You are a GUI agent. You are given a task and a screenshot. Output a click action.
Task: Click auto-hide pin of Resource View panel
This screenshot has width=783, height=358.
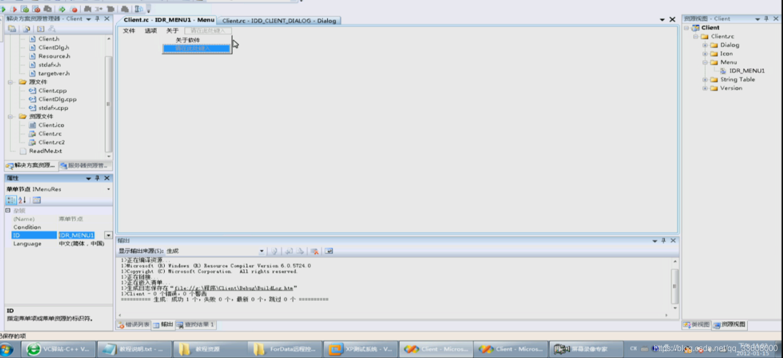click(x=766, y=19)
